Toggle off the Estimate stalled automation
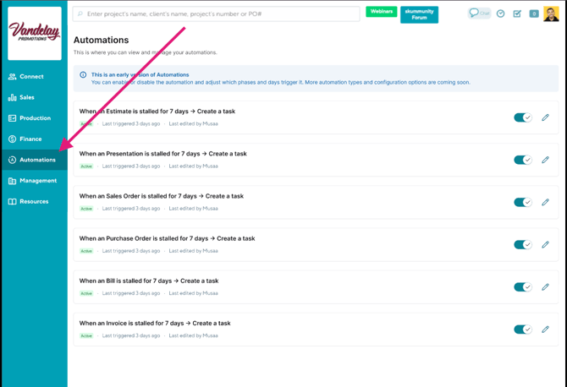The image size is (567, 387). tap(523, 117)
